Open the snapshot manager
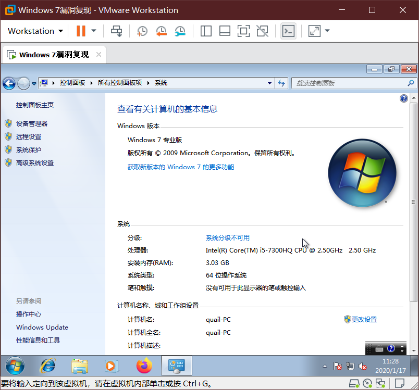419x390 pixels. point(180,31)
